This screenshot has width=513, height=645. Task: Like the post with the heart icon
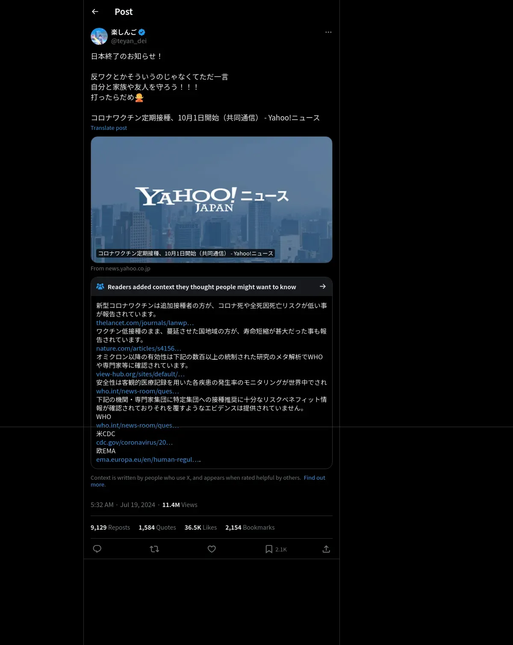[212, 549]
